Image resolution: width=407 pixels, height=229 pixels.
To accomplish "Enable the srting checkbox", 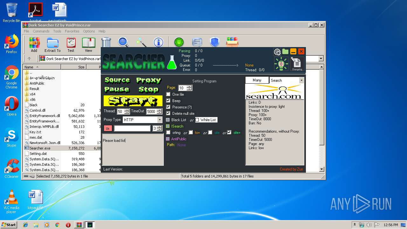I will tap(169, 132).
